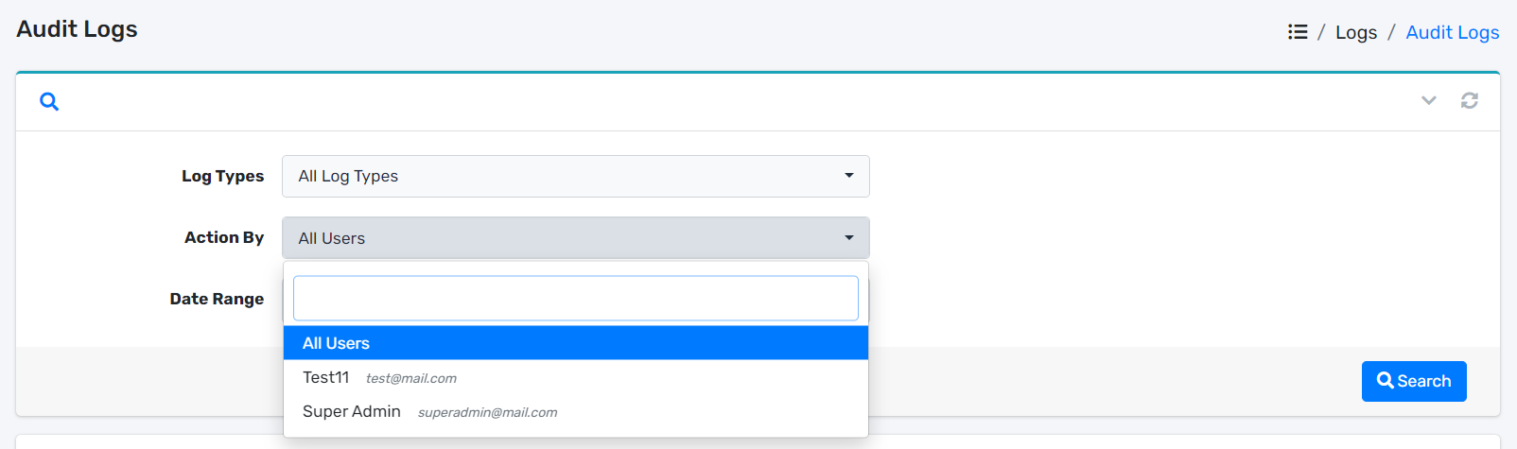Refresh the search filter panel

tap(1469, 100)
